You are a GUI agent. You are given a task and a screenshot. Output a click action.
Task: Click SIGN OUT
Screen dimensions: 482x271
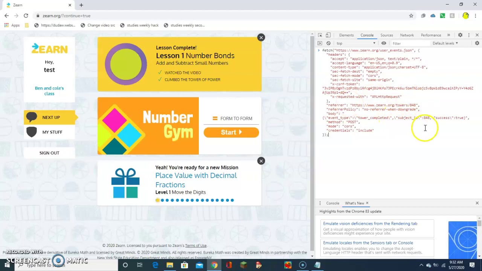(49, 153)
